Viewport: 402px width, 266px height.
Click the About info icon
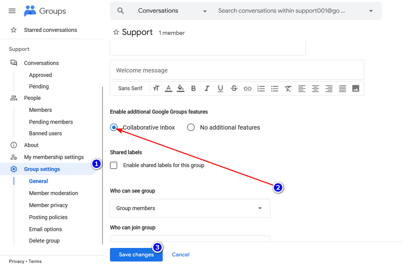[13, 145]
